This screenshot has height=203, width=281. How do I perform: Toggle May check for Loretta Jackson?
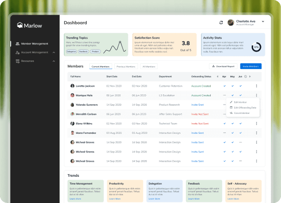pos(232,86)
